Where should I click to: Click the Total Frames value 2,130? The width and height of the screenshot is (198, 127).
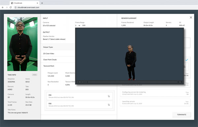[x=10, y=105]
